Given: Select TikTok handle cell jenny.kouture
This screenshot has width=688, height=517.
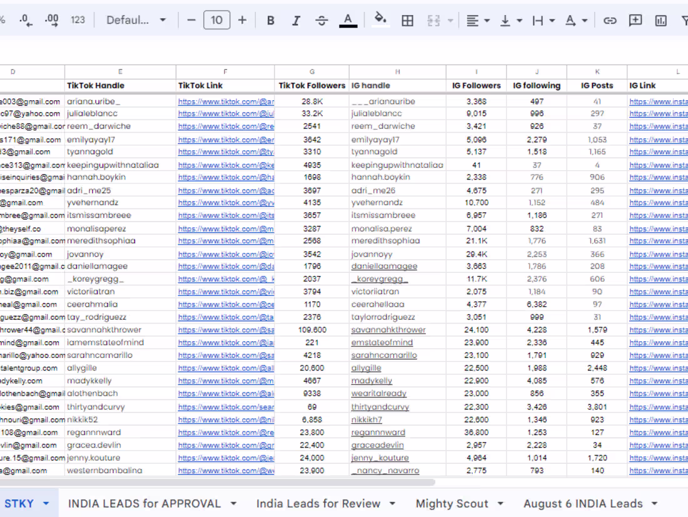Looking at the screenshot, I should [120, 458].
